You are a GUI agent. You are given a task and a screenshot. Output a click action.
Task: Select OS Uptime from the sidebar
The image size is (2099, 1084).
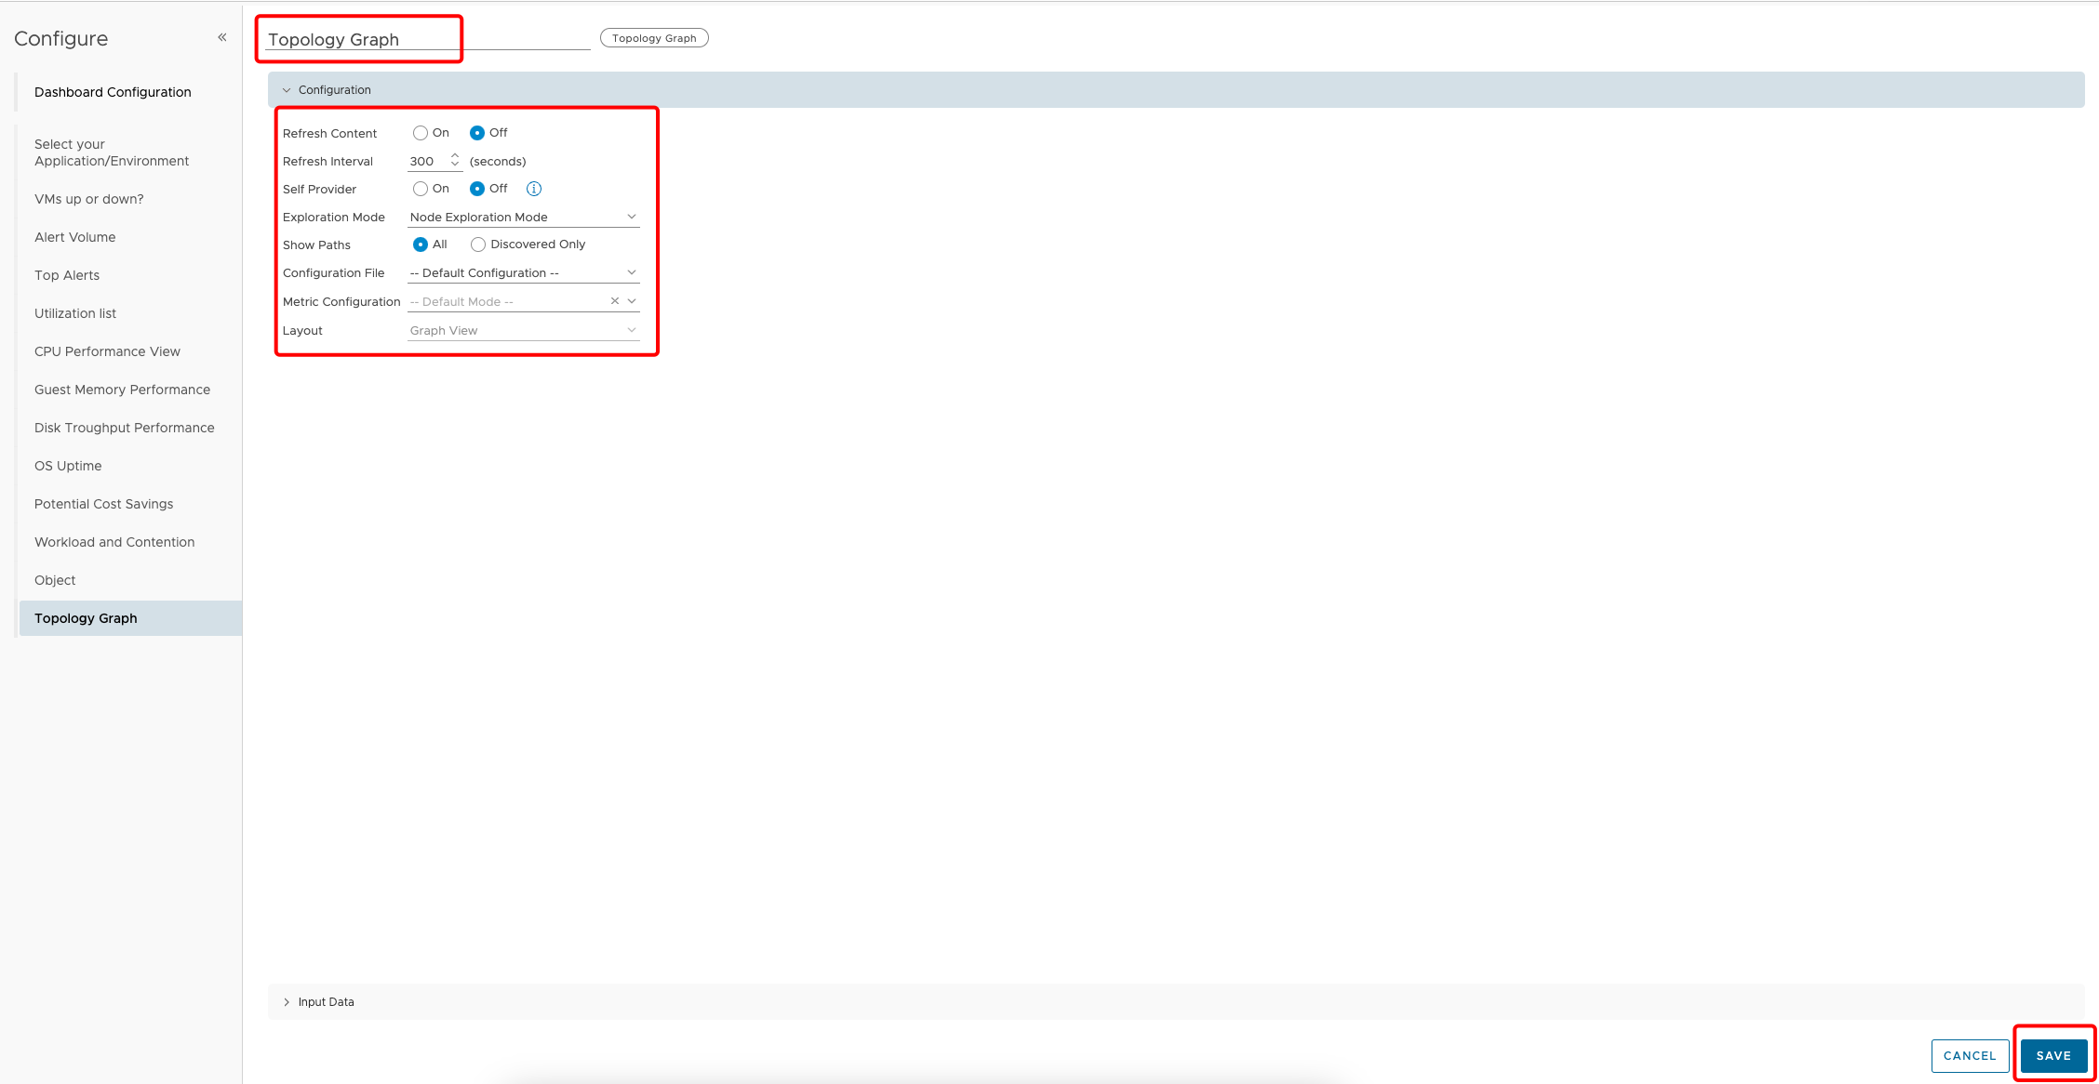[x=67, y=465]
